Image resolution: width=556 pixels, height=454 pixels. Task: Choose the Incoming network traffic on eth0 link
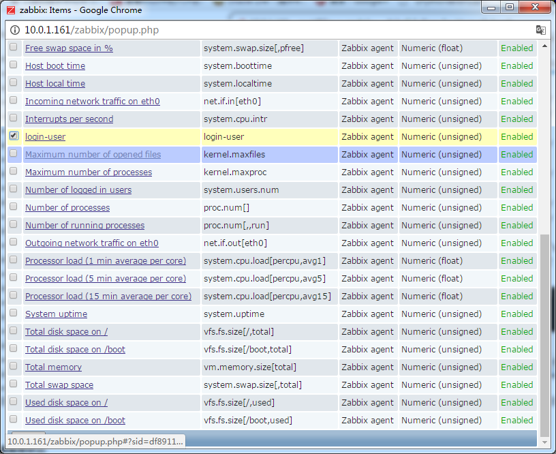[93, 102]
